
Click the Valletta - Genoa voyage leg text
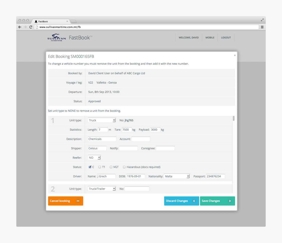(107, 83)
